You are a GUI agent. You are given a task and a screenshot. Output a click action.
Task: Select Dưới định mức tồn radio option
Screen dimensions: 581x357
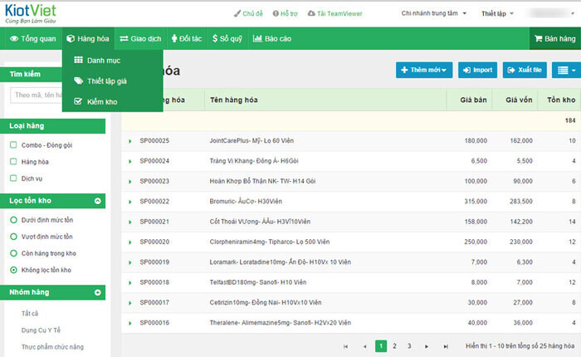(13, 220)
